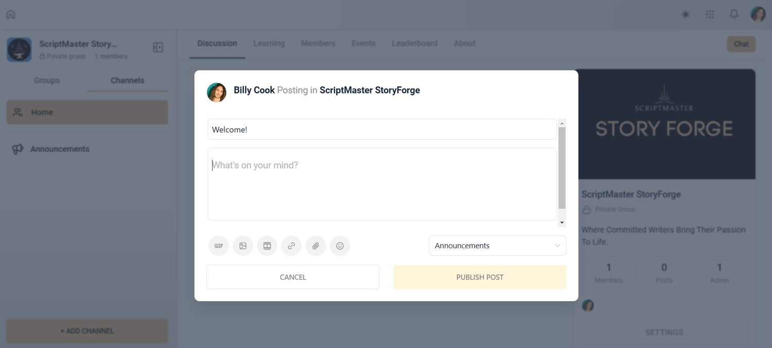772x348 pixels.
Task: Click the Cancel button
Action: point(293,277)
